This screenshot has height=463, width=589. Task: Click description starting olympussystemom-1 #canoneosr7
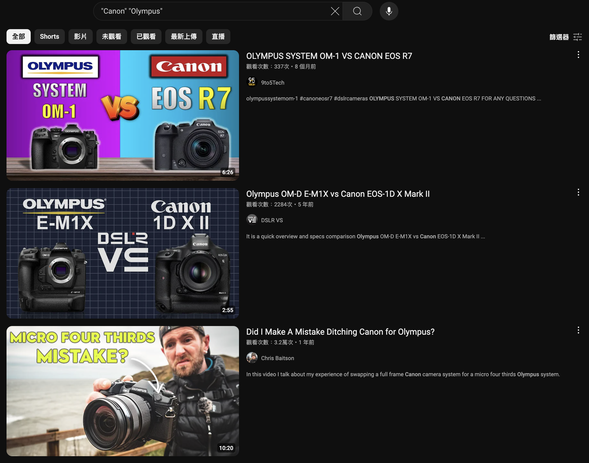(394, 99)
